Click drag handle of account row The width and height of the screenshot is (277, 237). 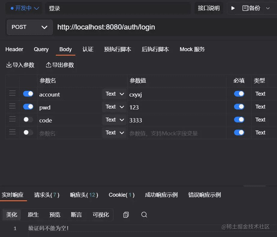tap(12, 94)
